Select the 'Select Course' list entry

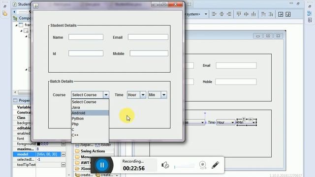point(90,102)
